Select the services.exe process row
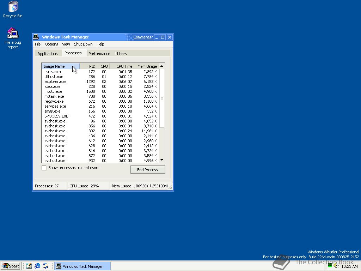This screenshot has width=361, height=271. (100, 106)
